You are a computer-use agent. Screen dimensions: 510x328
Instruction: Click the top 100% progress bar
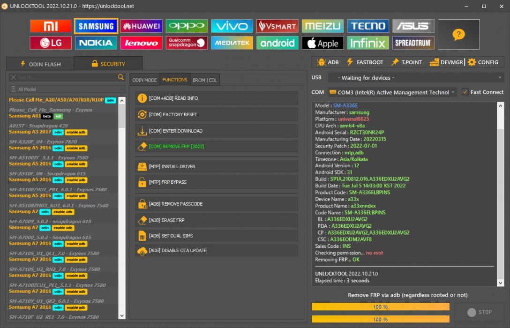[381, 306]
